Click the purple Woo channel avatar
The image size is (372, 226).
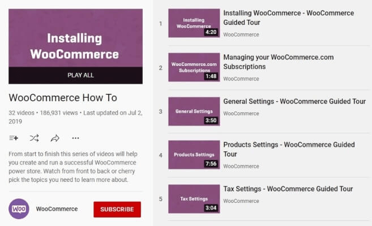click(x=19, y=208)
